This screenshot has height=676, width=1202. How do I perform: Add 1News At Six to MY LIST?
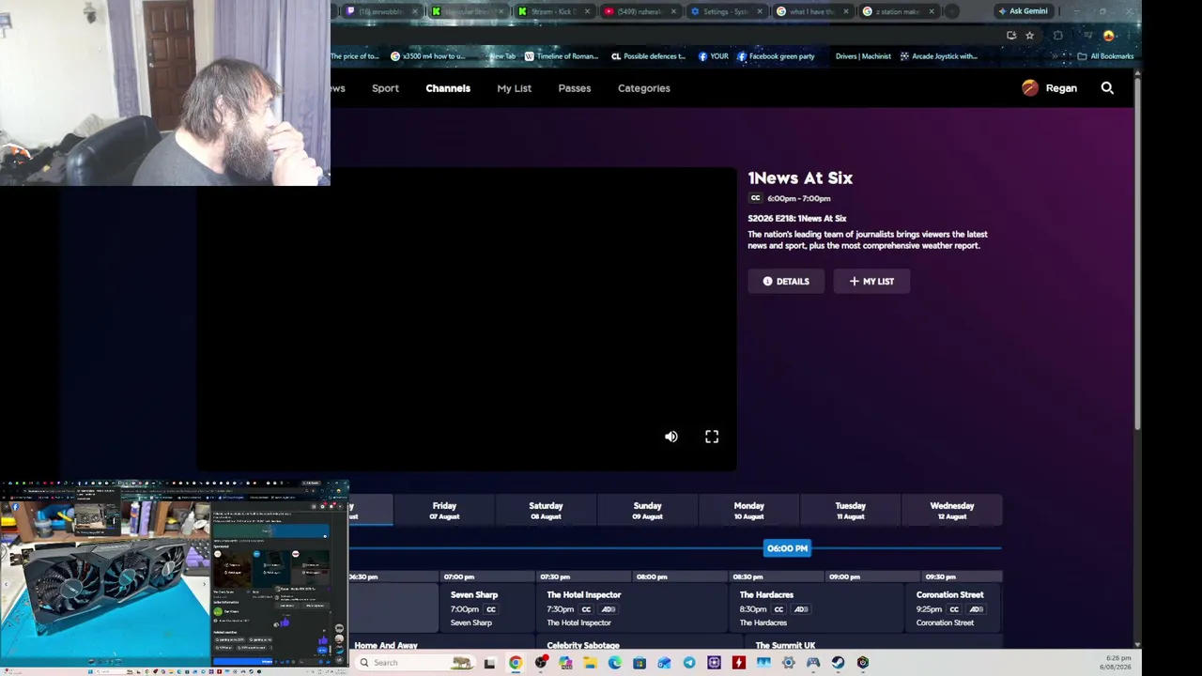pos(871,282)
